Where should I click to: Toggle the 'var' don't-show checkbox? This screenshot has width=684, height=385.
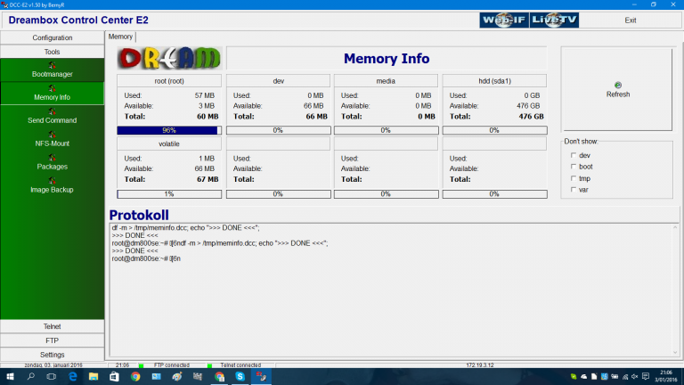click(572, 189)
